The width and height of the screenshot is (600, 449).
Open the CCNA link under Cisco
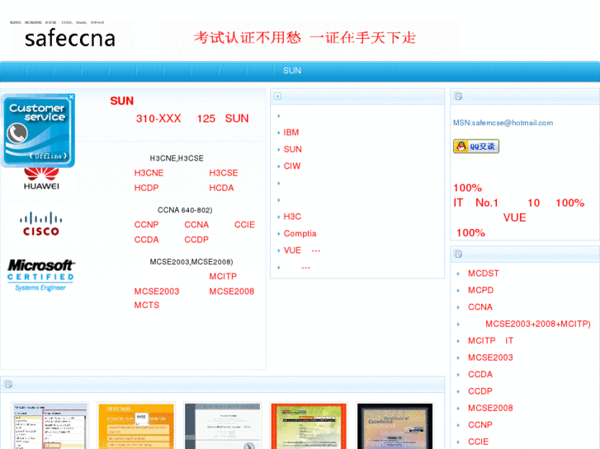[x=196, y=225]
